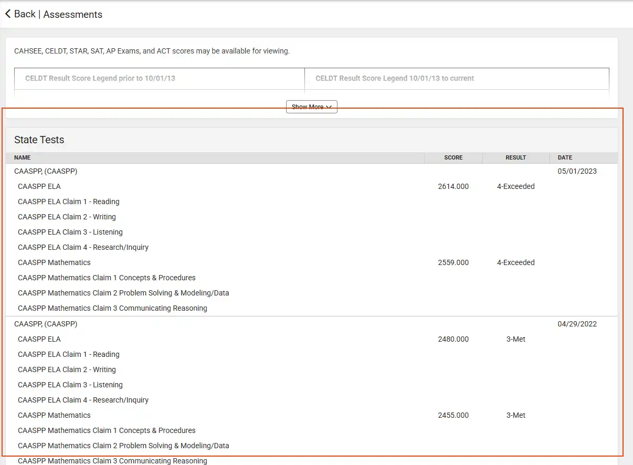Click 3-Met result in the 2480.000 row

(x=516, y=339)
